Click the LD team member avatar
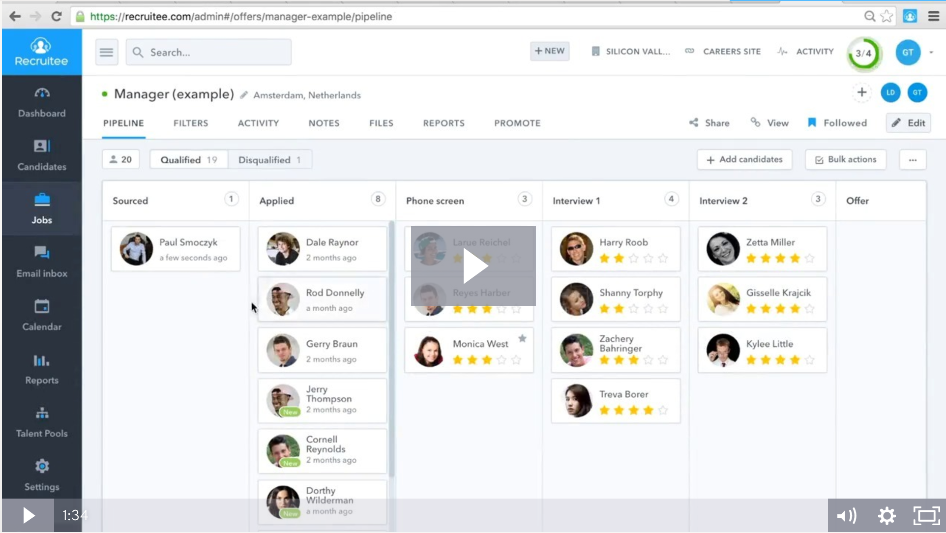Viewport: 946px width, 533px height. (890, 92)
